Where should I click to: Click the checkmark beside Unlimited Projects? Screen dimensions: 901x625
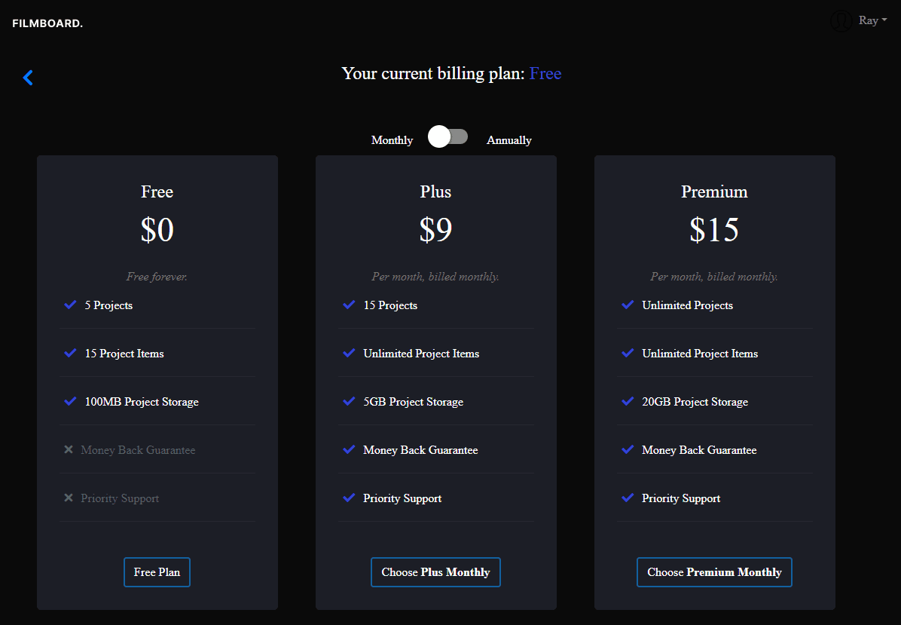pyautogui.click(x=628, y=305)
